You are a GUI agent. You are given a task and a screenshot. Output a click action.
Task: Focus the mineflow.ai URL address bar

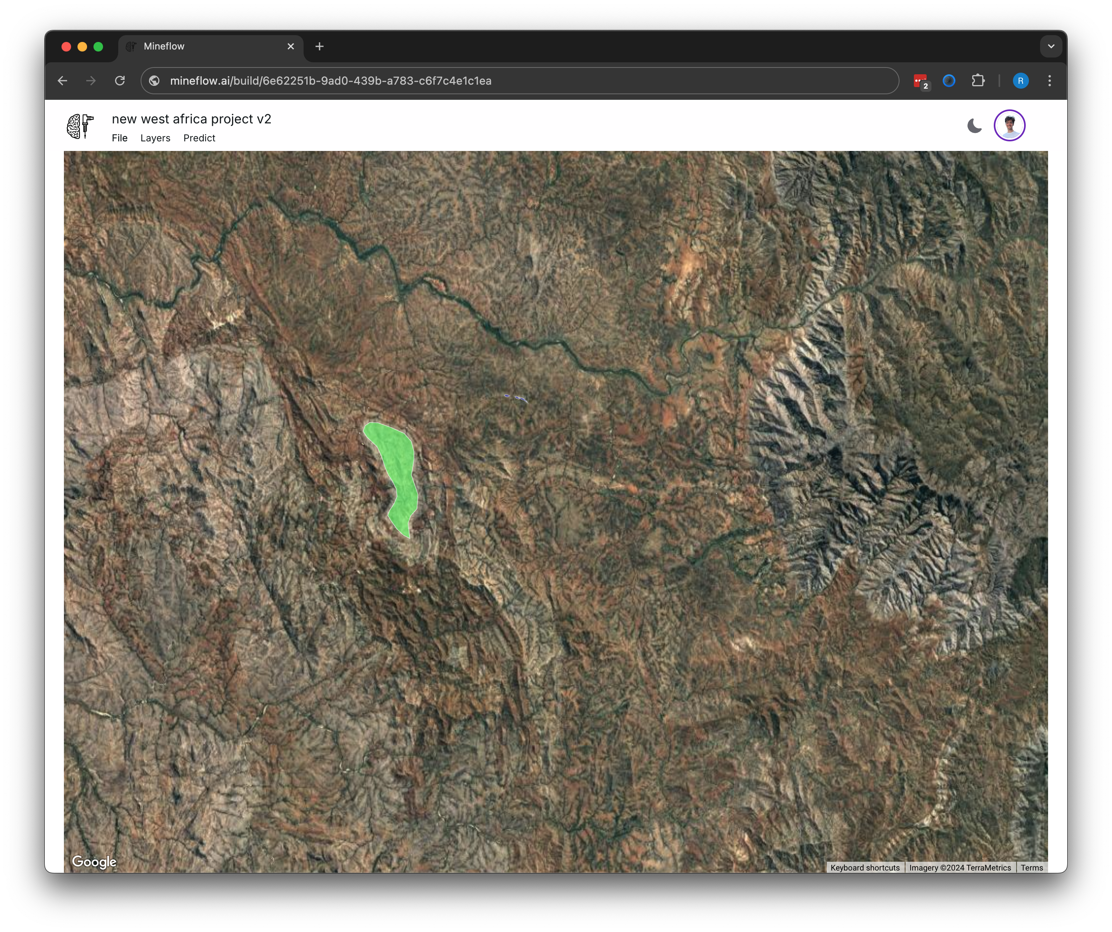tap(520, 80)
